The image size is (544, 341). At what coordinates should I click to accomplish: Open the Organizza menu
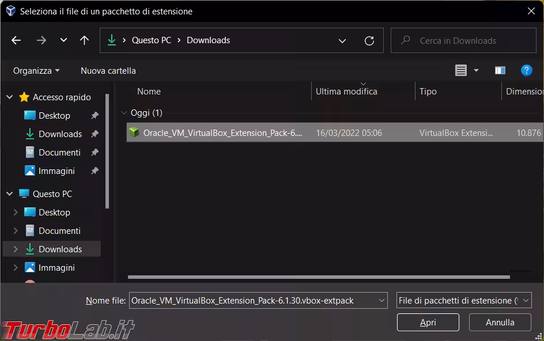(36, 71)
